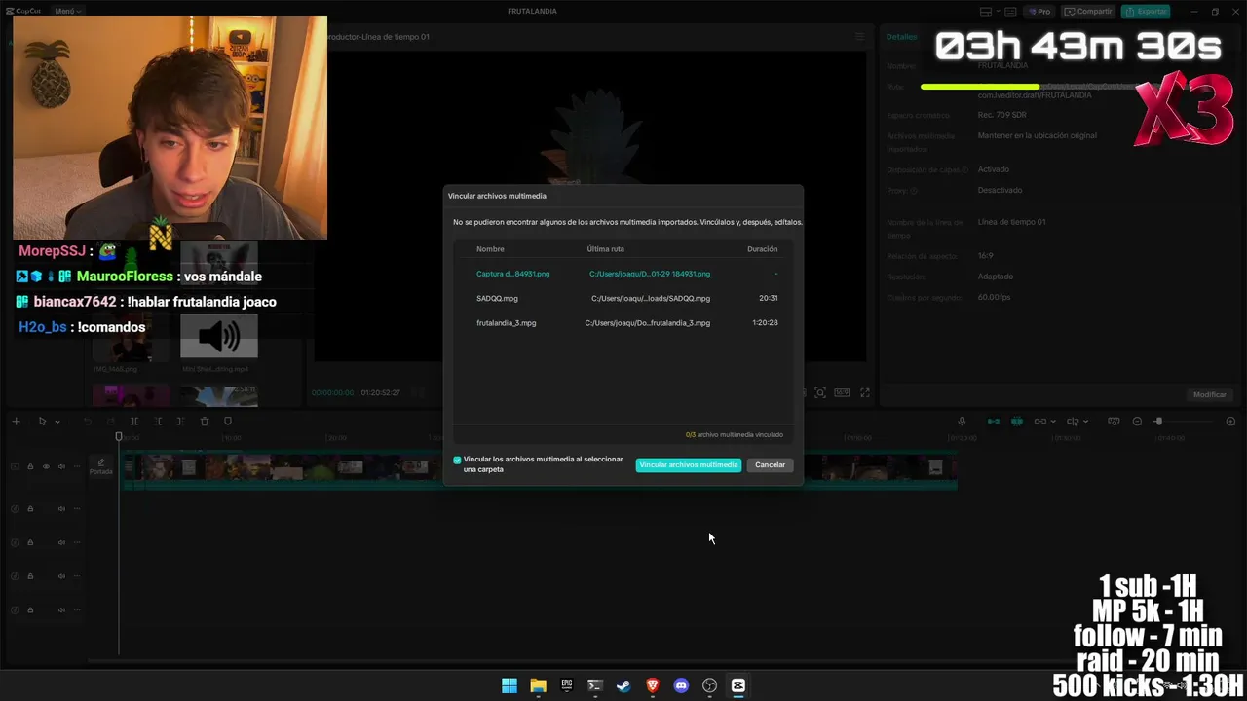Click the Compartir button
Viewport: 1247px width, 701px height.
1089,12
